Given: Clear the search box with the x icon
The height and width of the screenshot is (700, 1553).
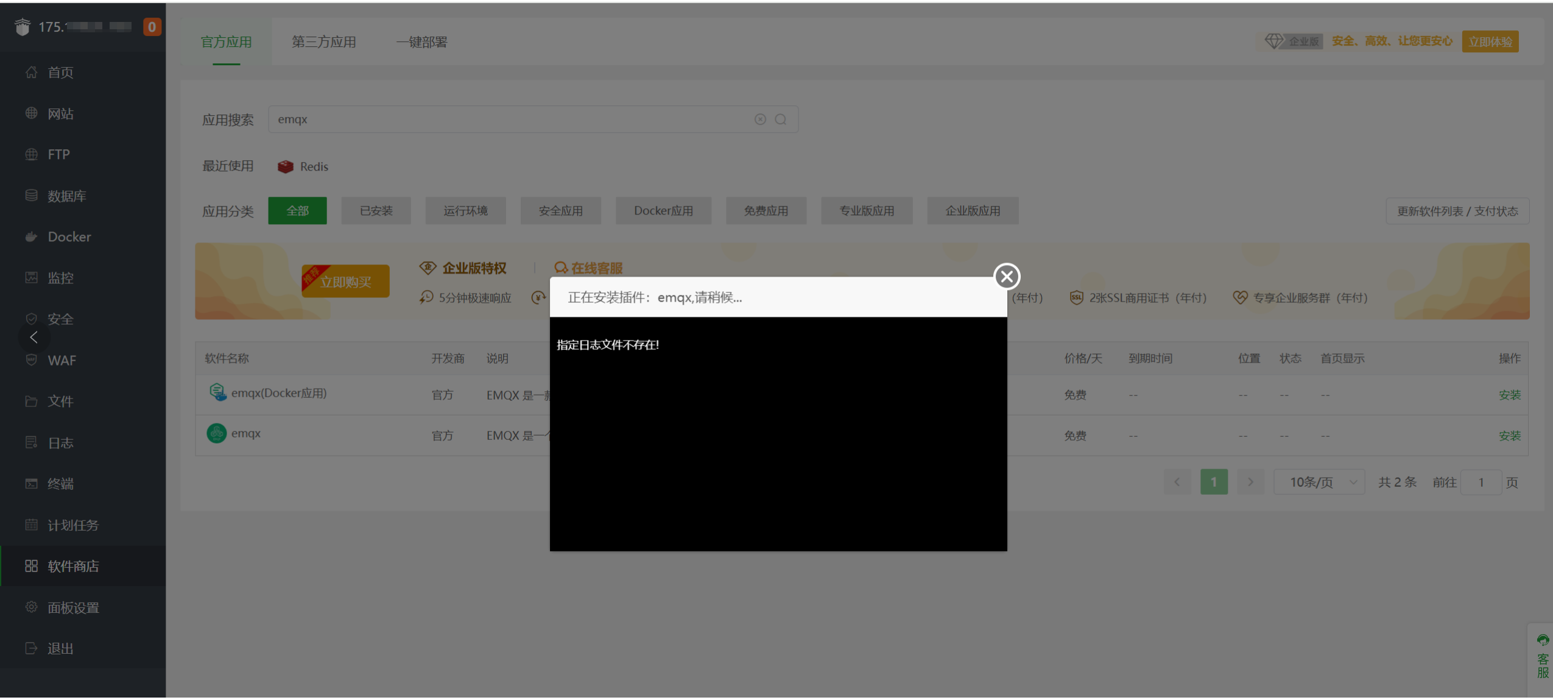Looking at the screenshot, I should click(x=760, y=119).
